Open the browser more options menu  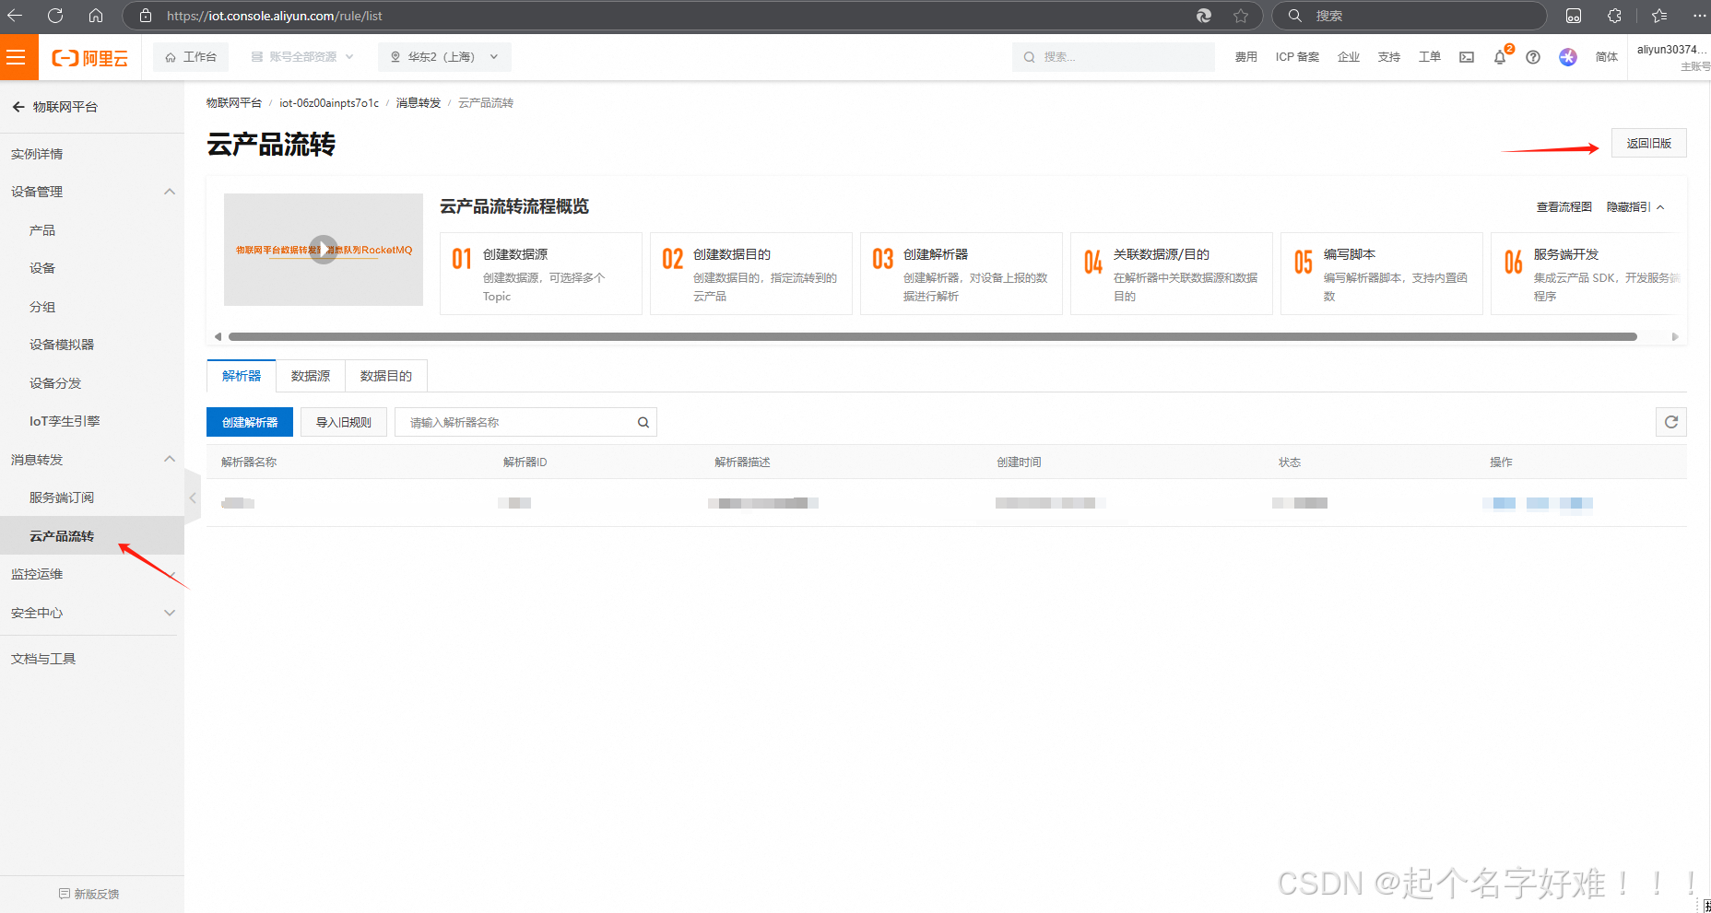[x=1699, y=16]
